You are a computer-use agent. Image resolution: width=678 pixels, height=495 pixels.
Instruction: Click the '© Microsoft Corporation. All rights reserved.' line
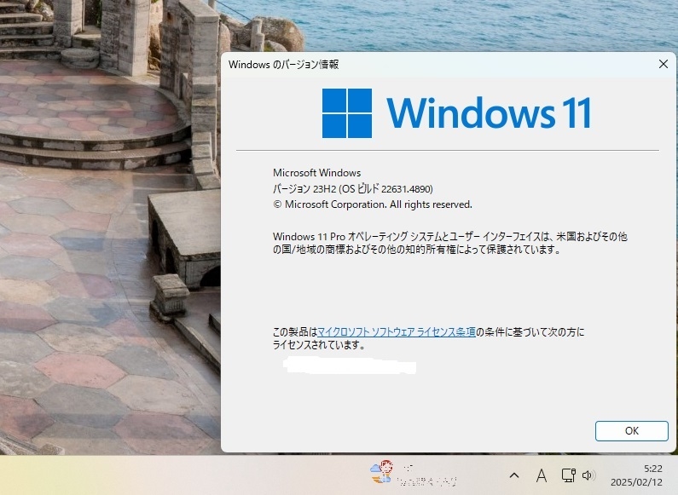pos(373,204)
